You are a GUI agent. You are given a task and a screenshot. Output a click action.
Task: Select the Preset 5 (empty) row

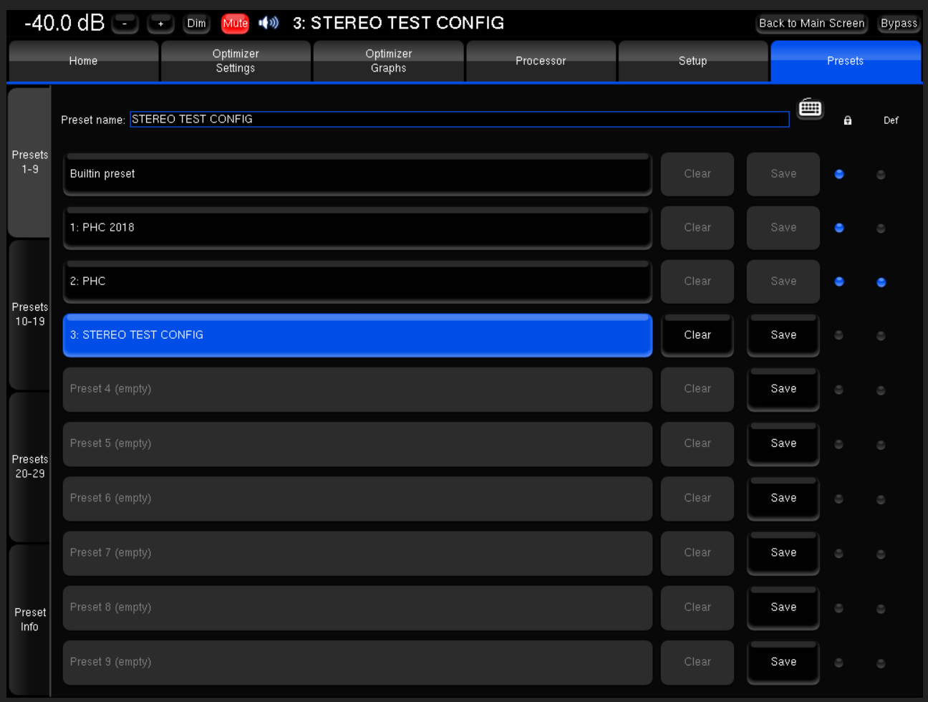[357, 443]
